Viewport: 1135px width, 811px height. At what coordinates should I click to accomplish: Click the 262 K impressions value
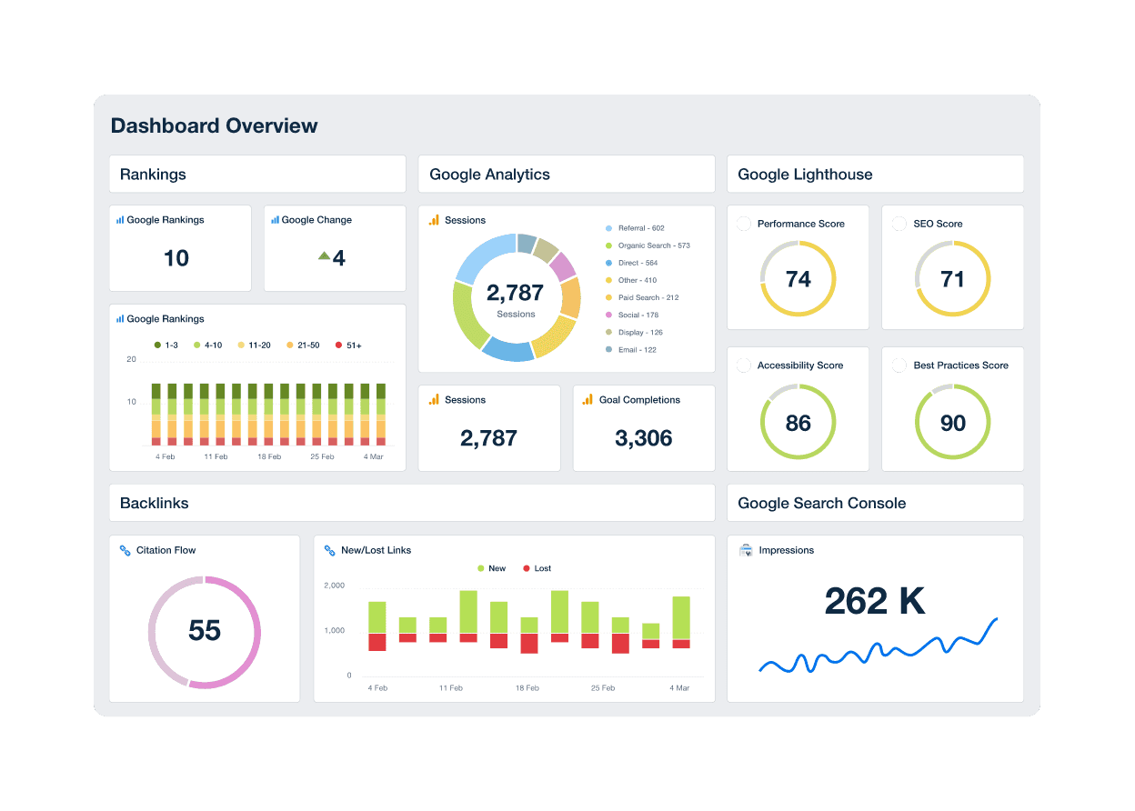pos(873,601)
